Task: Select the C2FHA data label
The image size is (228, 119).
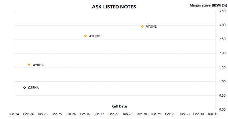Action: click(33, 88)
